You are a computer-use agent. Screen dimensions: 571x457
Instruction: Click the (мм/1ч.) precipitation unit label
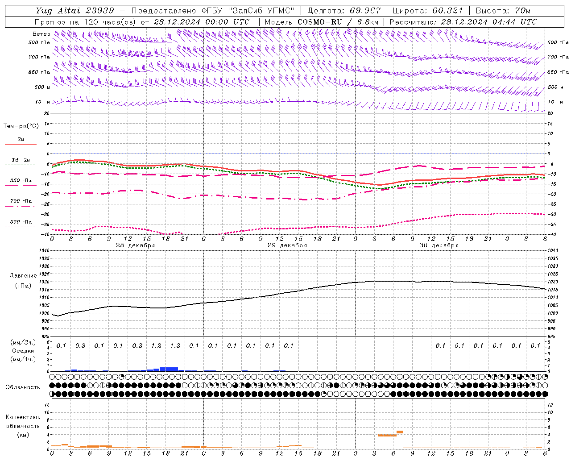tap(23, 359)
